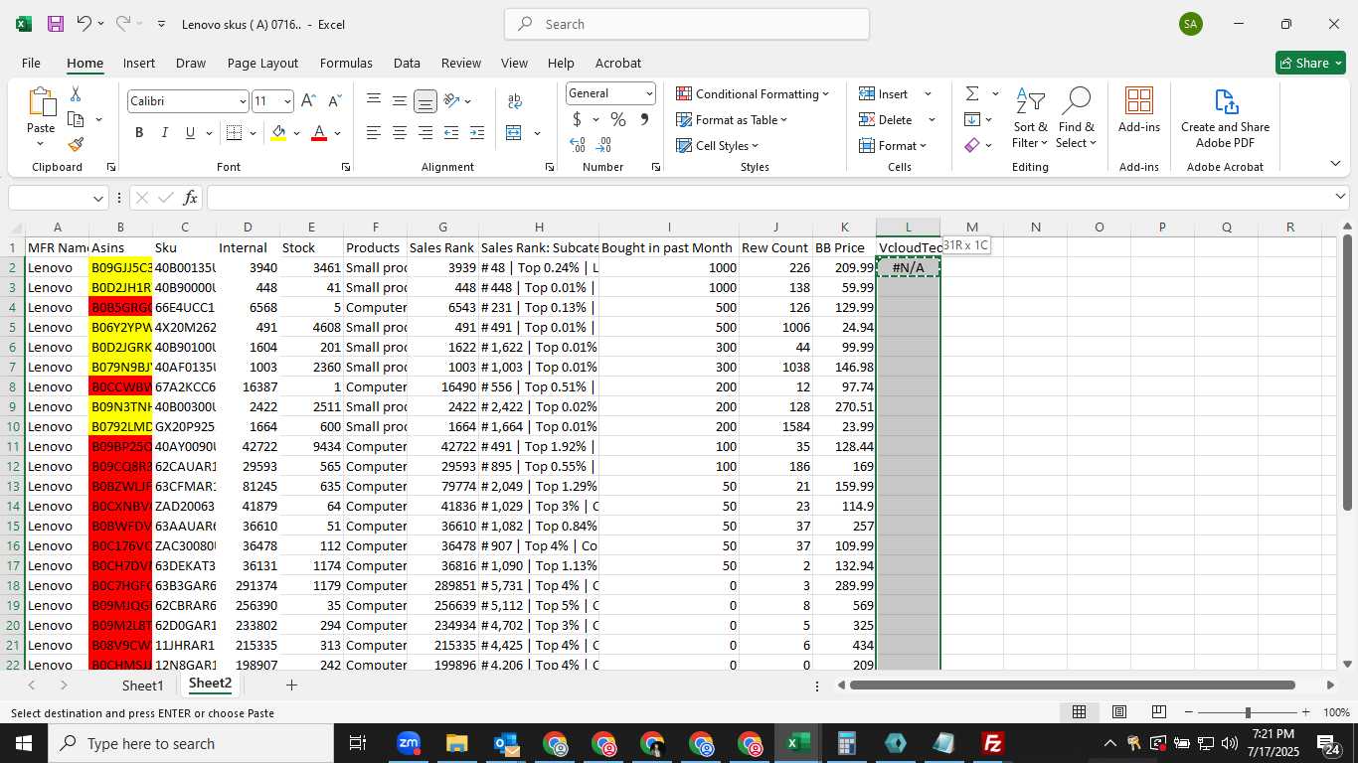The image size is (1358, 763).
Task: Expand Format as Table menu
Action: [x=732, y=119]
